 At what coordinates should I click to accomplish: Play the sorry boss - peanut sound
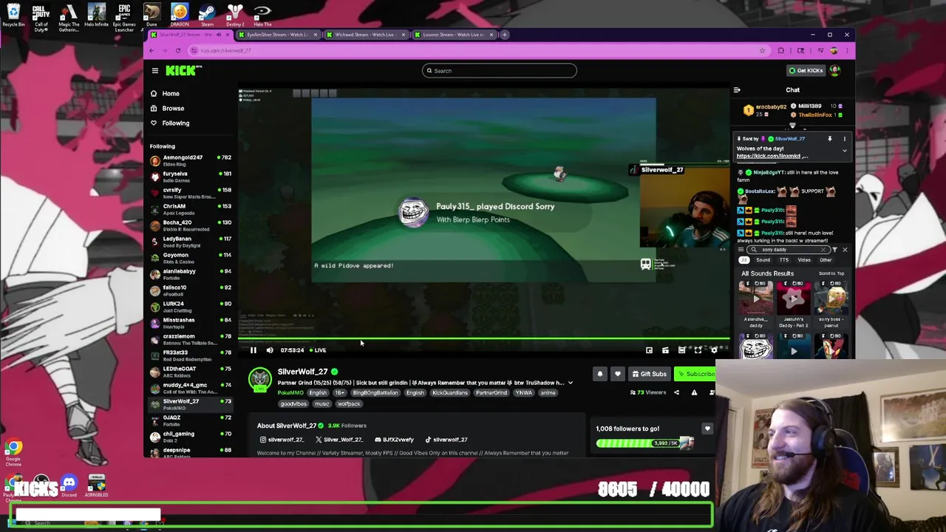[831, 299]
